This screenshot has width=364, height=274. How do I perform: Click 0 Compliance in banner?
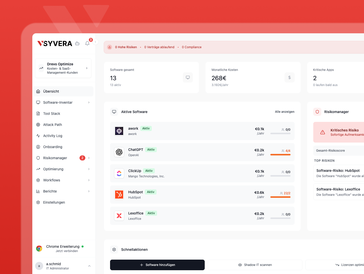pos(192,47)
